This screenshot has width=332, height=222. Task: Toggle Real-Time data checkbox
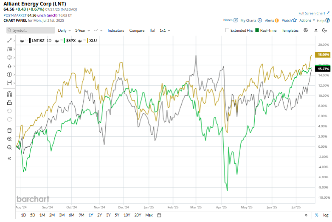click(257, 30)
